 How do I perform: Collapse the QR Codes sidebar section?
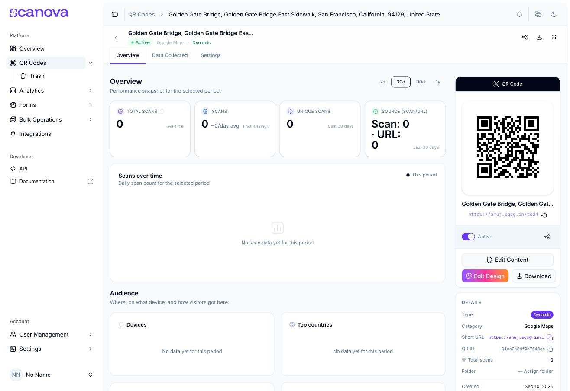point(91,63)
